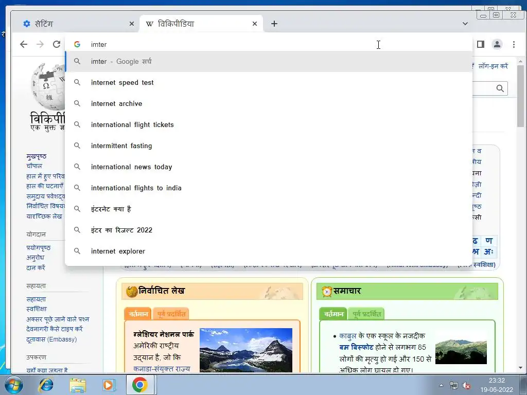This screenshot has height=395, width=527.
Task: Open Windows Media Player on taskbar
Action: [x=109, y=385]
